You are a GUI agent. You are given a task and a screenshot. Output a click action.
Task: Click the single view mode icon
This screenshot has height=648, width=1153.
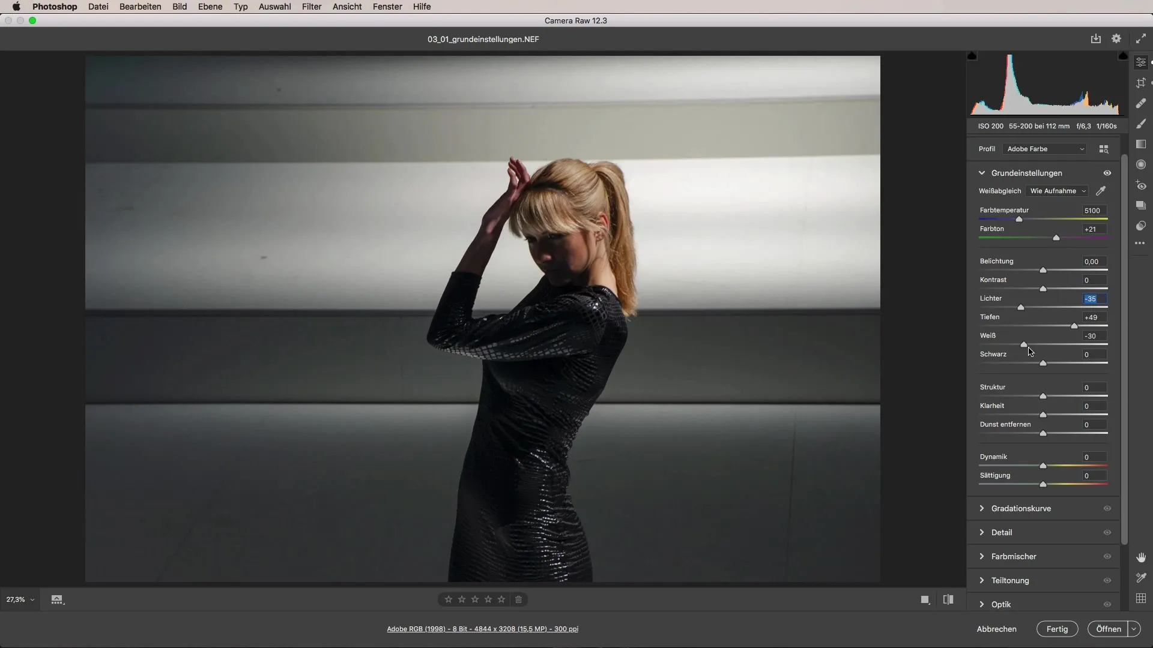click(925, 599)
